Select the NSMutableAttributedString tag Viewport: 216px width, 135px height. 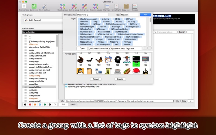(x=130, y=34)
